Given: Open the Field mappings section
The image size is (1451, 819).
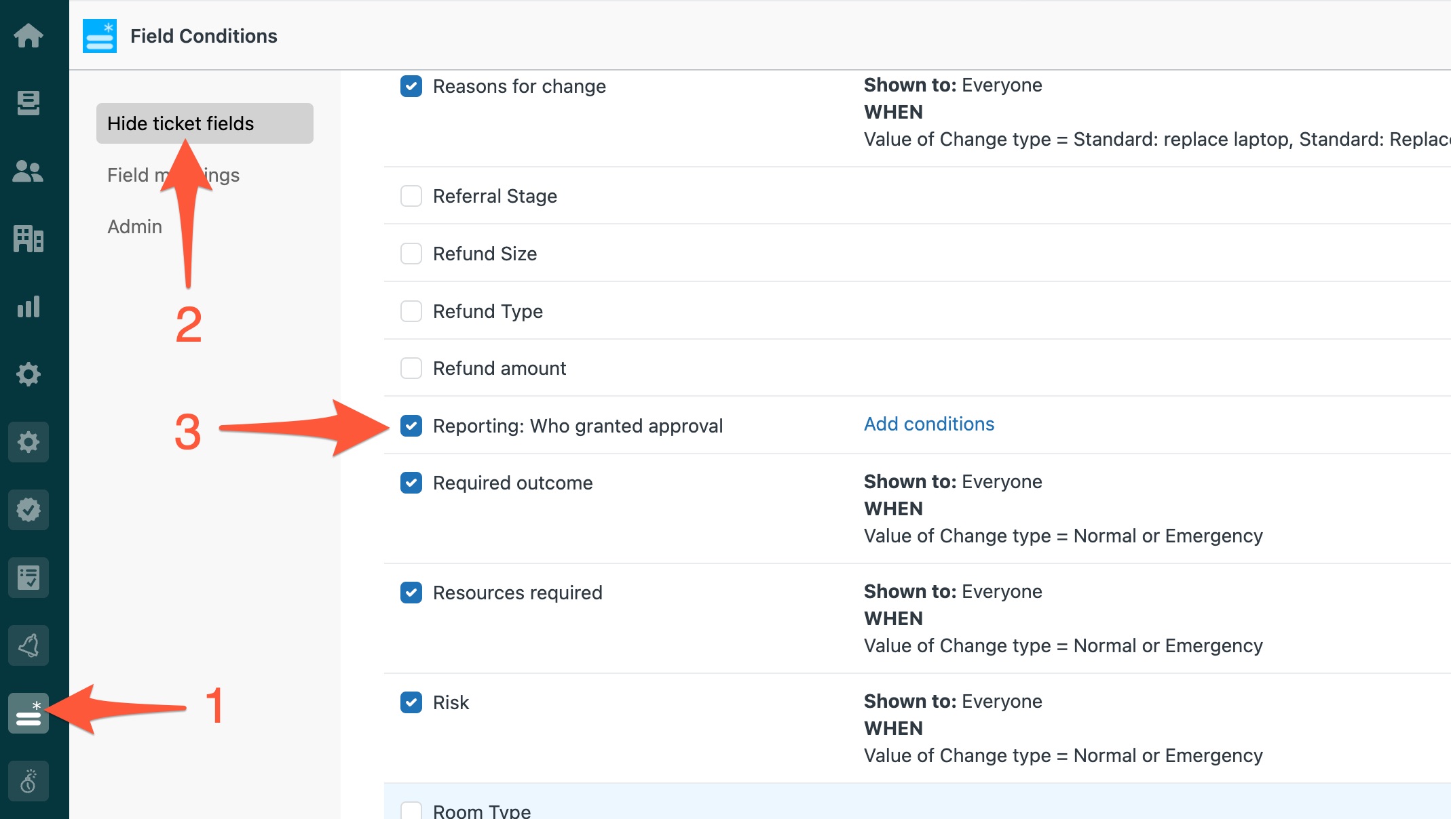Looking at the screenshot, I should coord(174,175).
